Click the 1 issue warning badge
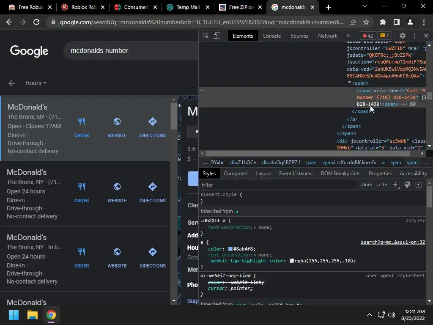Viewport: 433px width, 325px height. coord(385,36)
